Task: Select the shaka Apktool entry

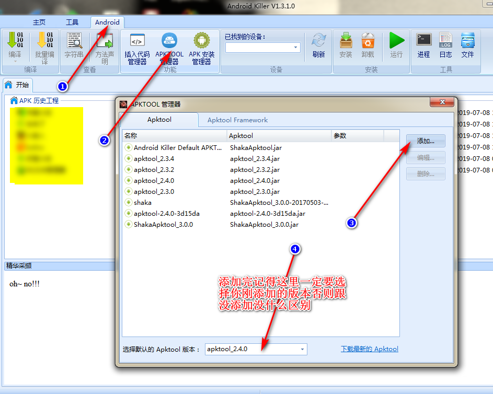Action: (143, 202)
